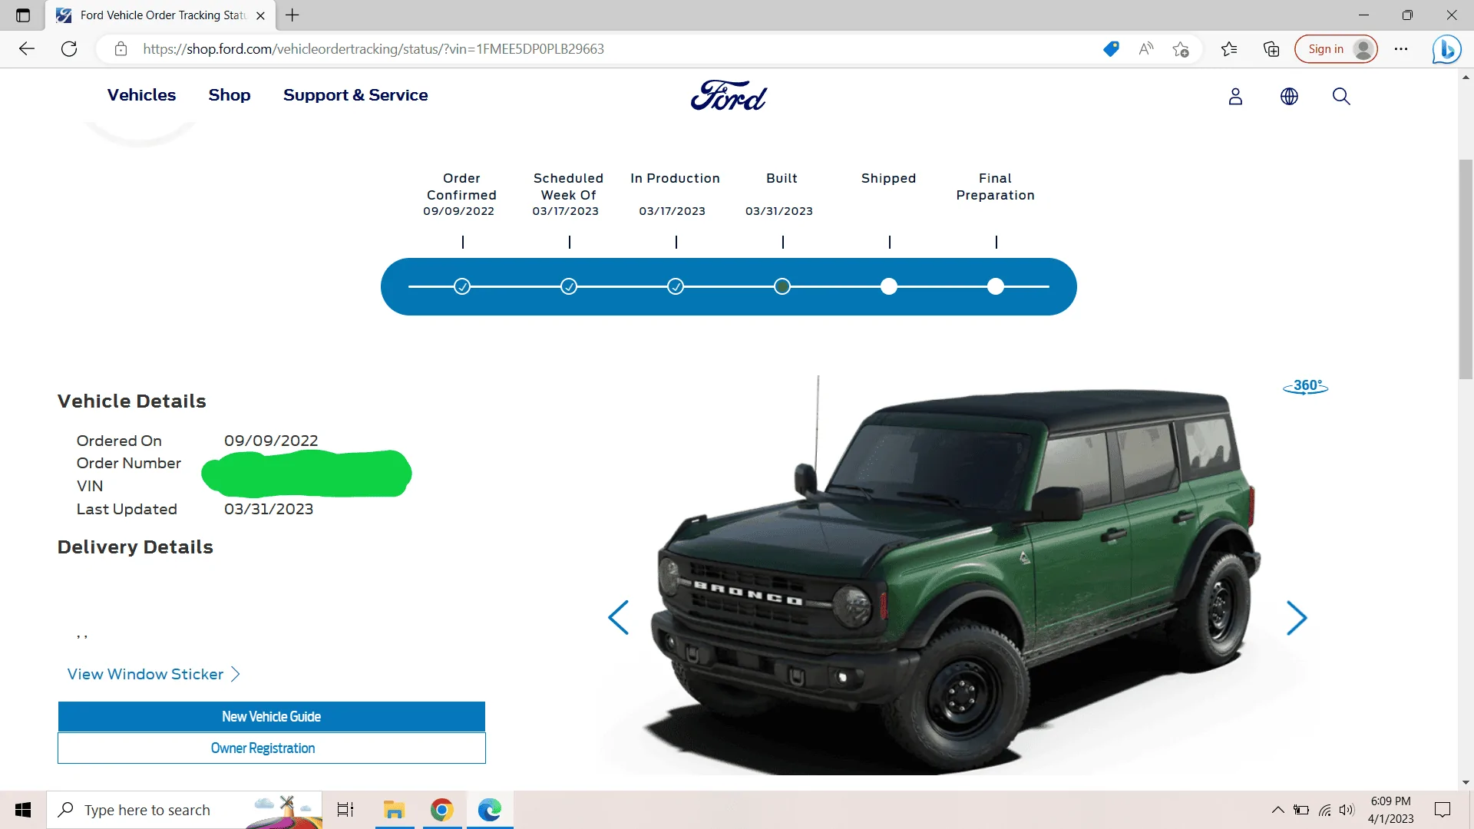Select the Built progress marker
This screenshot has height=829, width=1474.
coord(782,286)
